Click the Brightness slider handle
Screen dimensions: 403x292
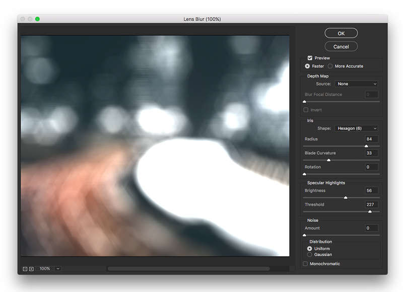coord(346,197)
